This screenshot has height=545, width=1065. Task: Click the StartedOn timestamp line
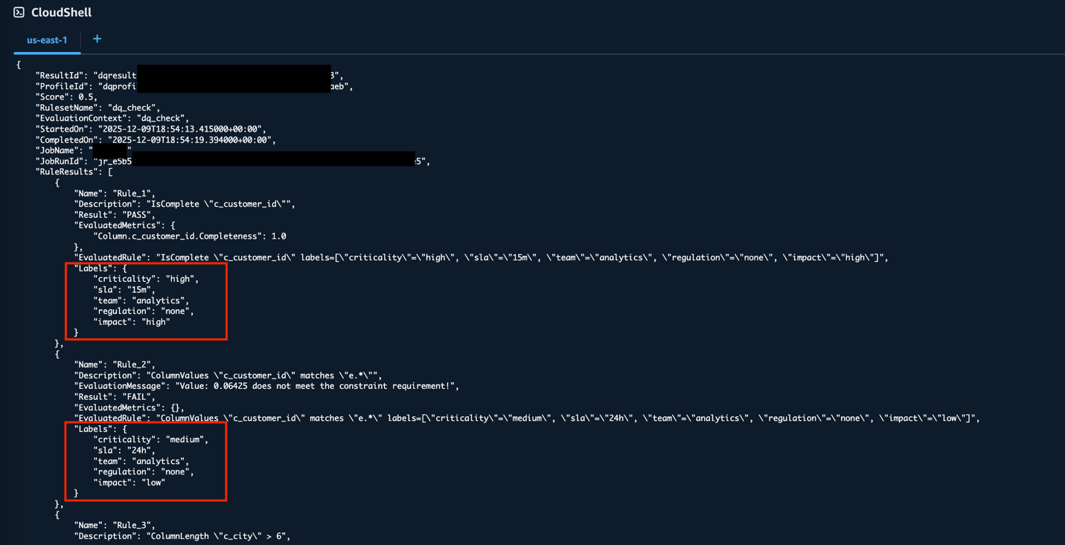click(150, 129)
